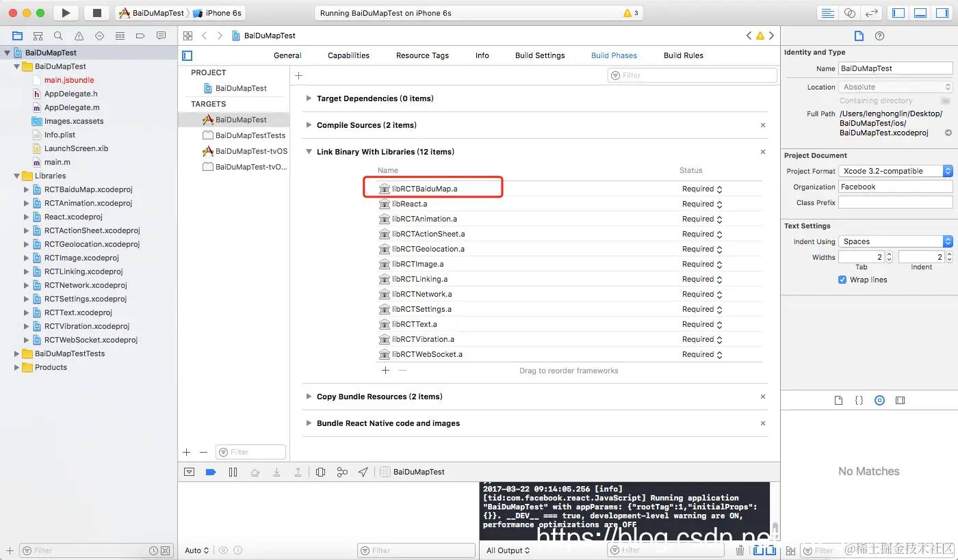The width and height of the screenshot is (958, 560).
Task: Switch to the General tab
Action: tap(287, 55)
